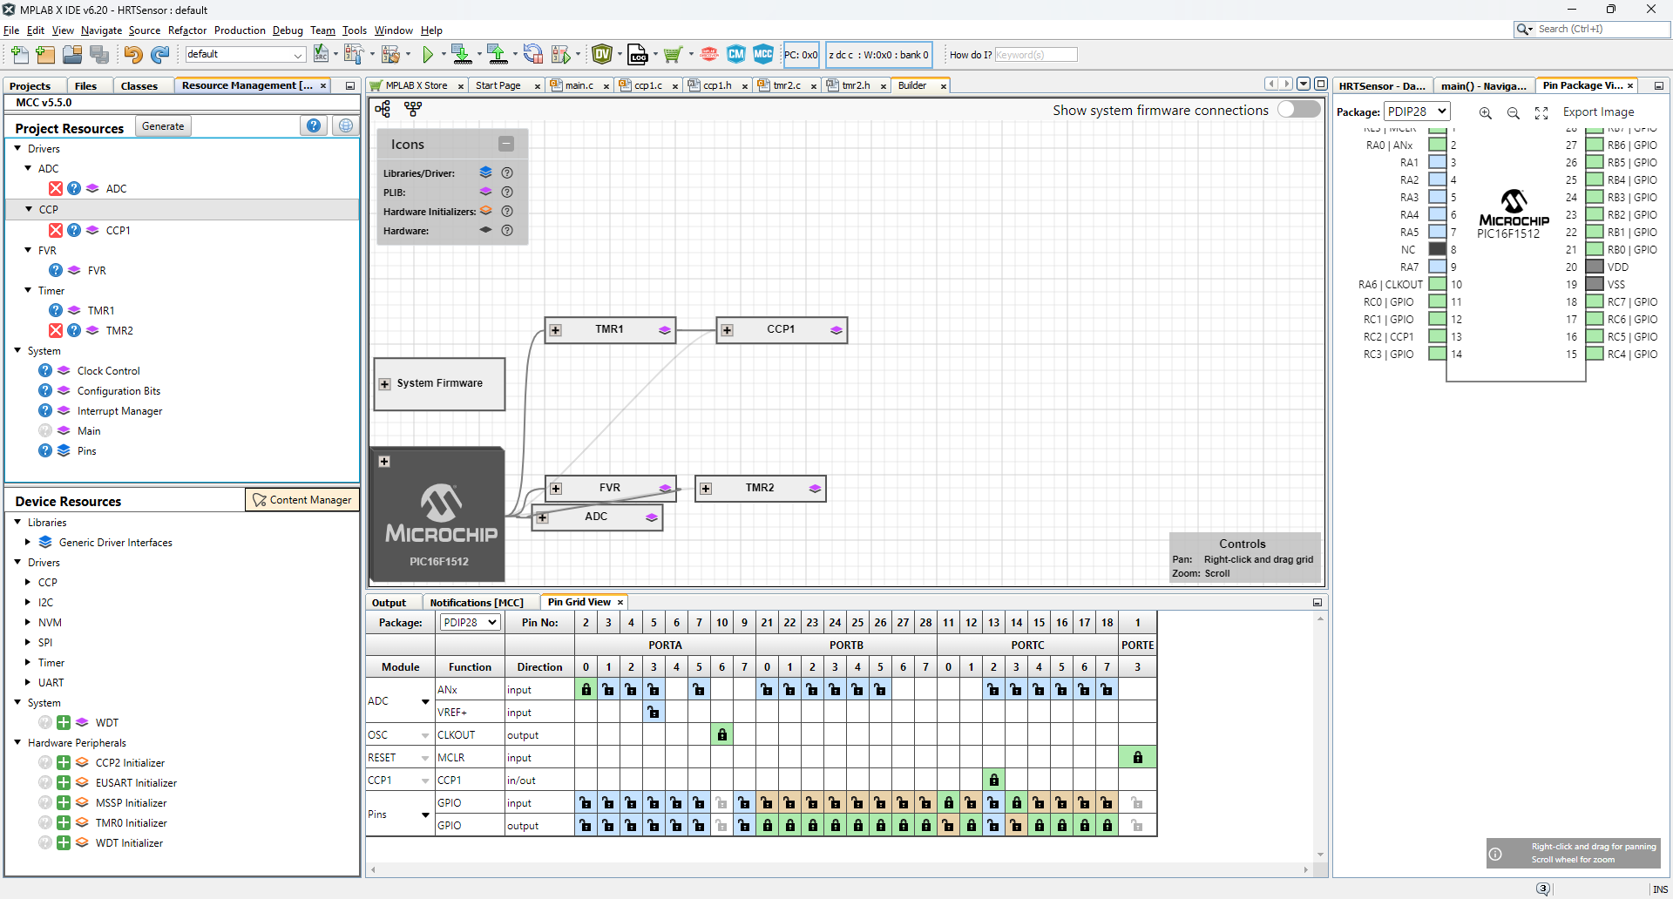Click the Redo toolbar icon

tap(159, 55)
